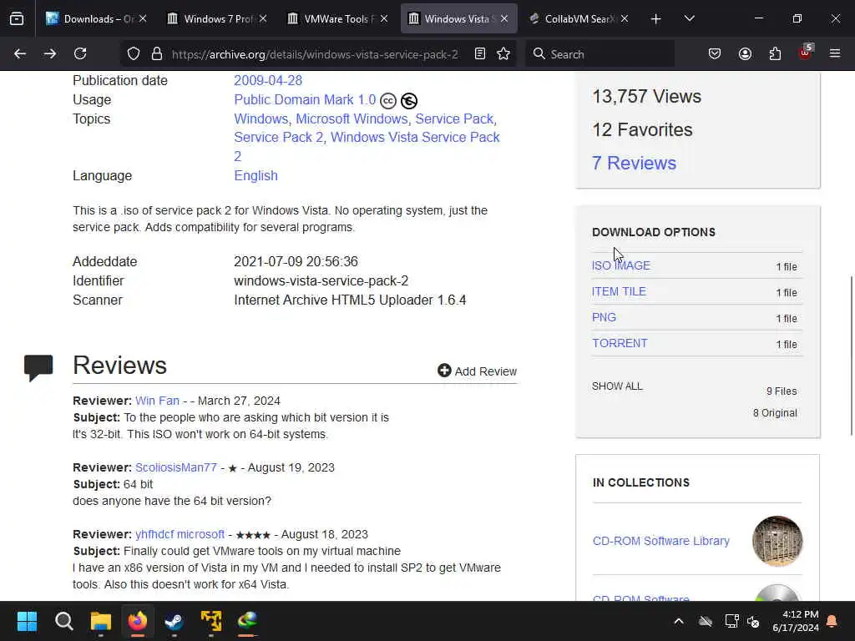
Task: Jump to the 7 Reviews link
Action: [634, 163]
